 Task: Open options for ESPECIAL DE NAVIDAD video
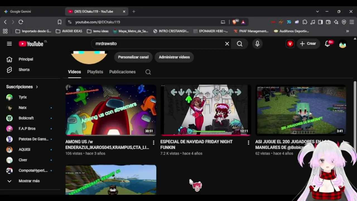click(x=249, y=143)
